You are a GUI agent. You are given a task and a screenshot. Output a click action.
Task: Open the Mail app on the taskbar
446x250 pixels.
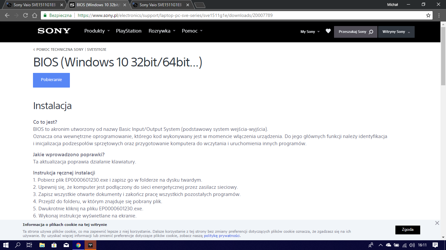(66, 245)
